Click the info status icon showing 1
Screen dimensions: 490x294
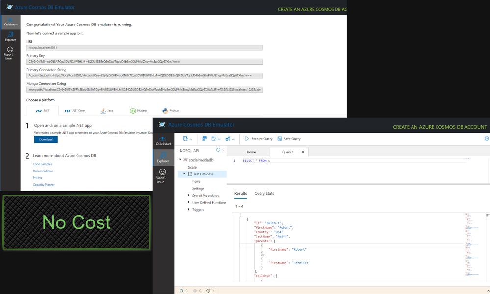[x=208, y=291]
